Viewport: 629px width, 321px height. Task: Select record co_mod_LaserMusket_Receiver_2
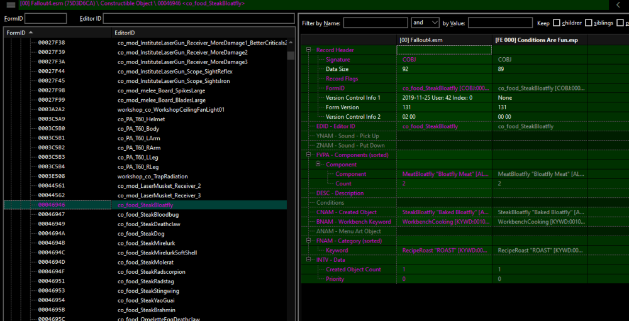[159, 186]
